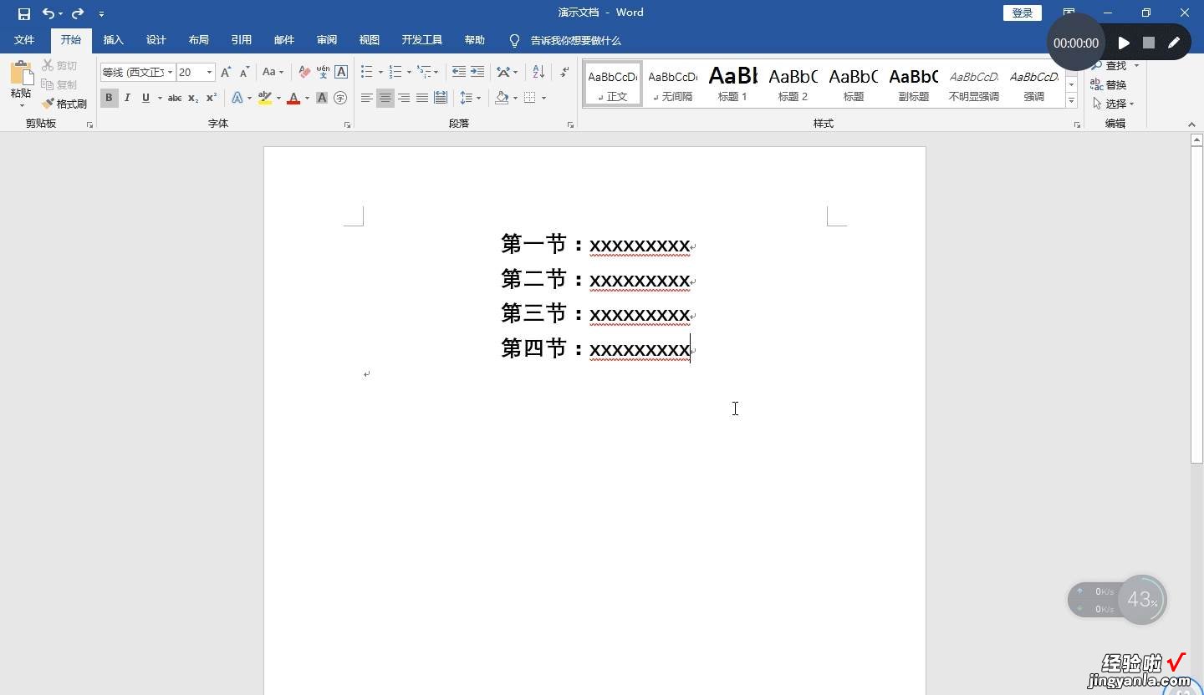The width and height of the screenshot is (1204, 695).
Task: Expand the styles gallery more arrow
Action: 1071,100
